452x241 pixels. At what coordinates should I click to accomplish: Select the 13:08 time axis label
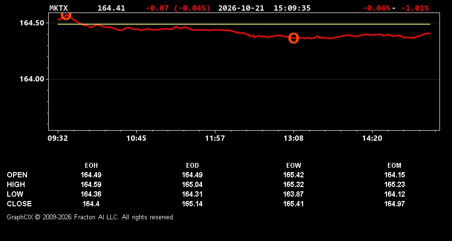pyautogui.click(x=293, y=138)
